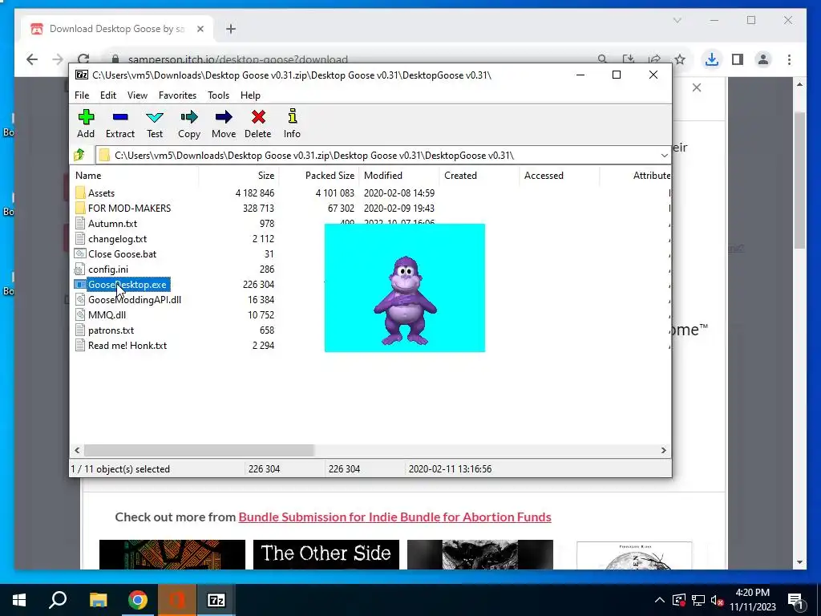The image size is (821, 616).
Task: Switch to Chrome from taskbar
Action: coord(138,600)
